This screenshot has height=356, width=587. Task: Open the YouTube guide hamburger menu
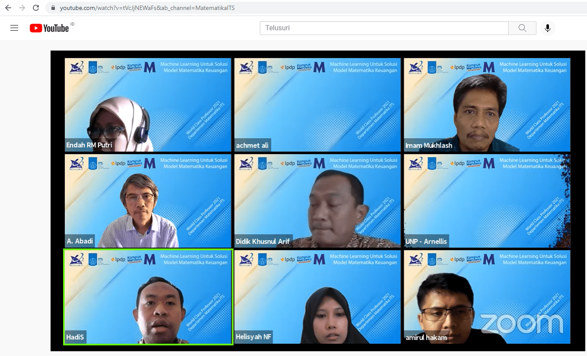click(14, 28)
